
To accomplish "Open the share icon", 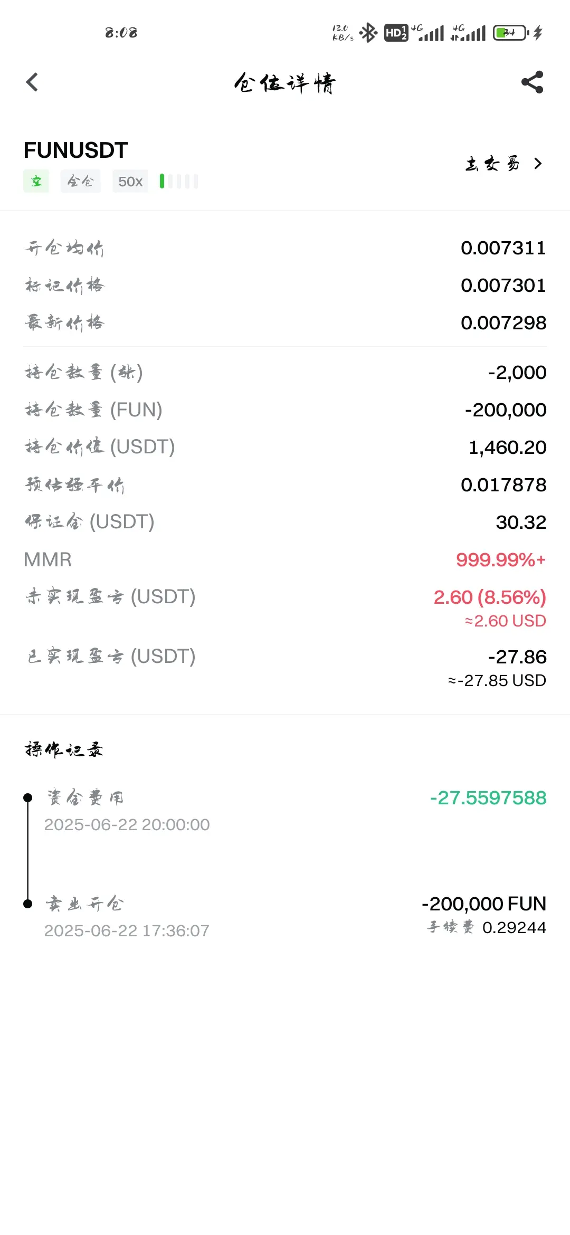I will 532,82.
